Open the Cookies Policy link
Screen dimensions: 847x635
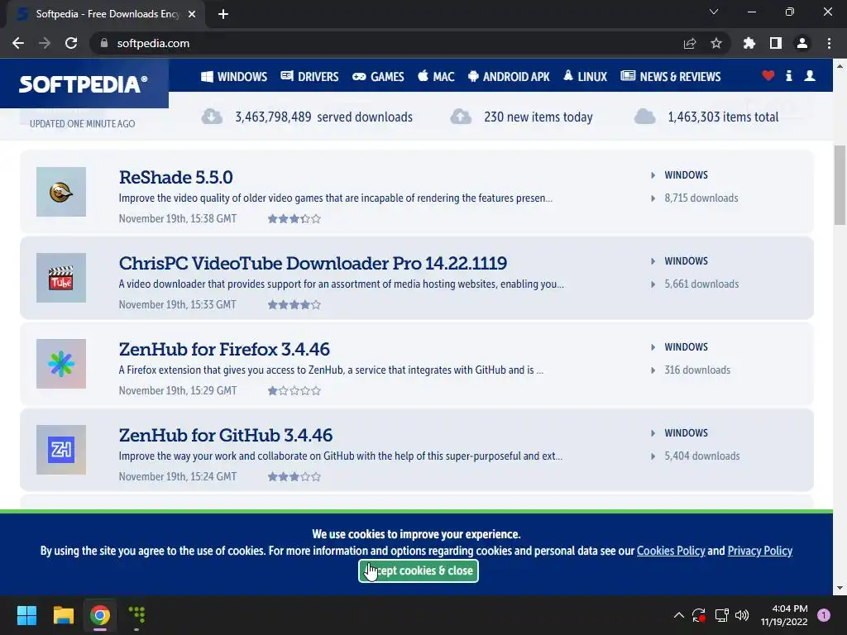(x=671, y=551)
